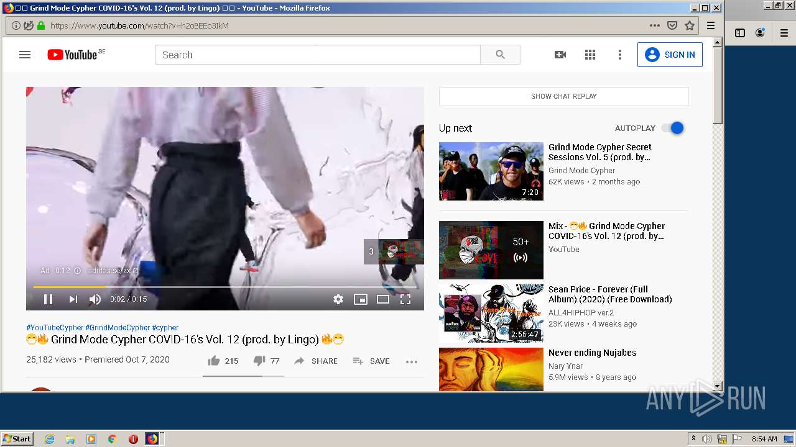Seek on the video progress bar
This screenshot has width=796, height=447.
pos(225,287)
